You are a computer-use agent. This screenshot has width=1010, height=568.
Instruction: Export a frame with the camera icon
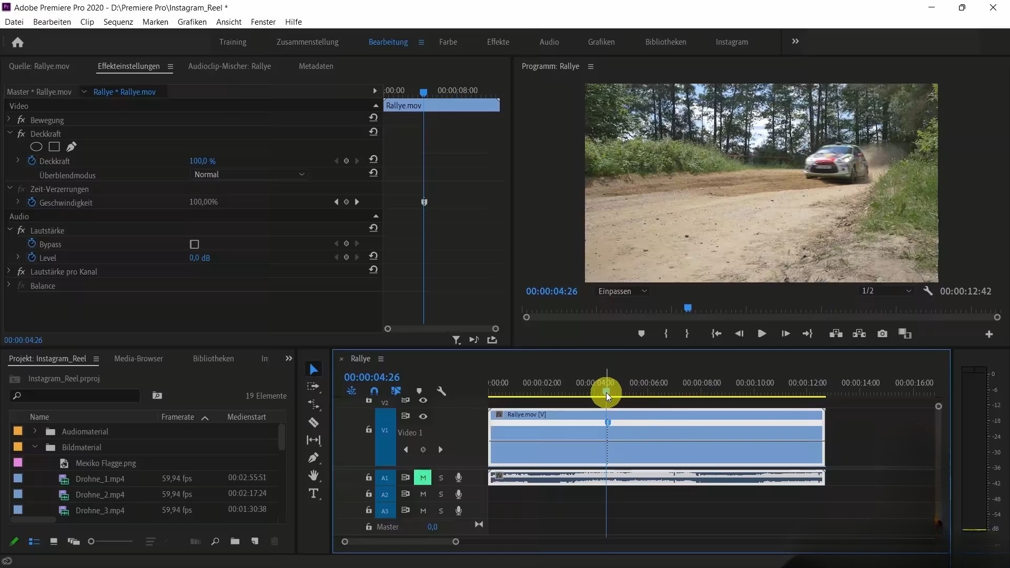(x=882, y=333)
